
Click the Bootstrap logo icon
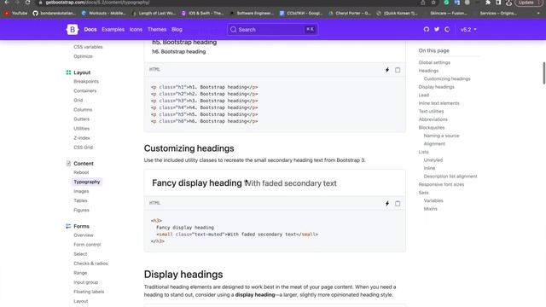click(x=73, y=30)
